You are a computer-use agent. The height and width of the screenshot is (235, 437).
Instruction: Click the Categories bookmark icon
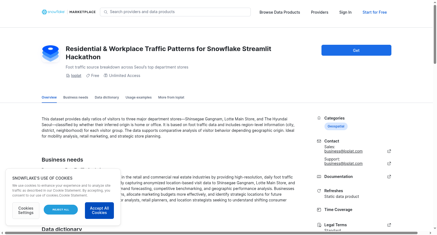pyautogui.click(x=319, y=118)
